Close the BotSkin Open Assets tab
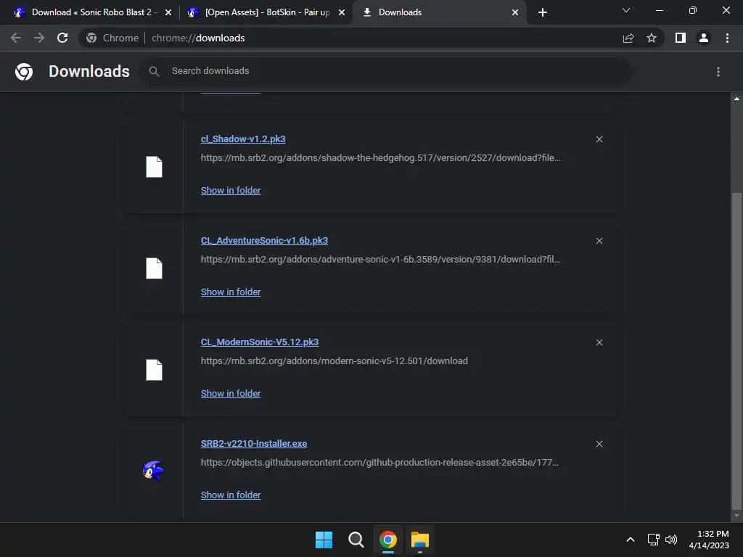The image size is (743, 557). 342,12
